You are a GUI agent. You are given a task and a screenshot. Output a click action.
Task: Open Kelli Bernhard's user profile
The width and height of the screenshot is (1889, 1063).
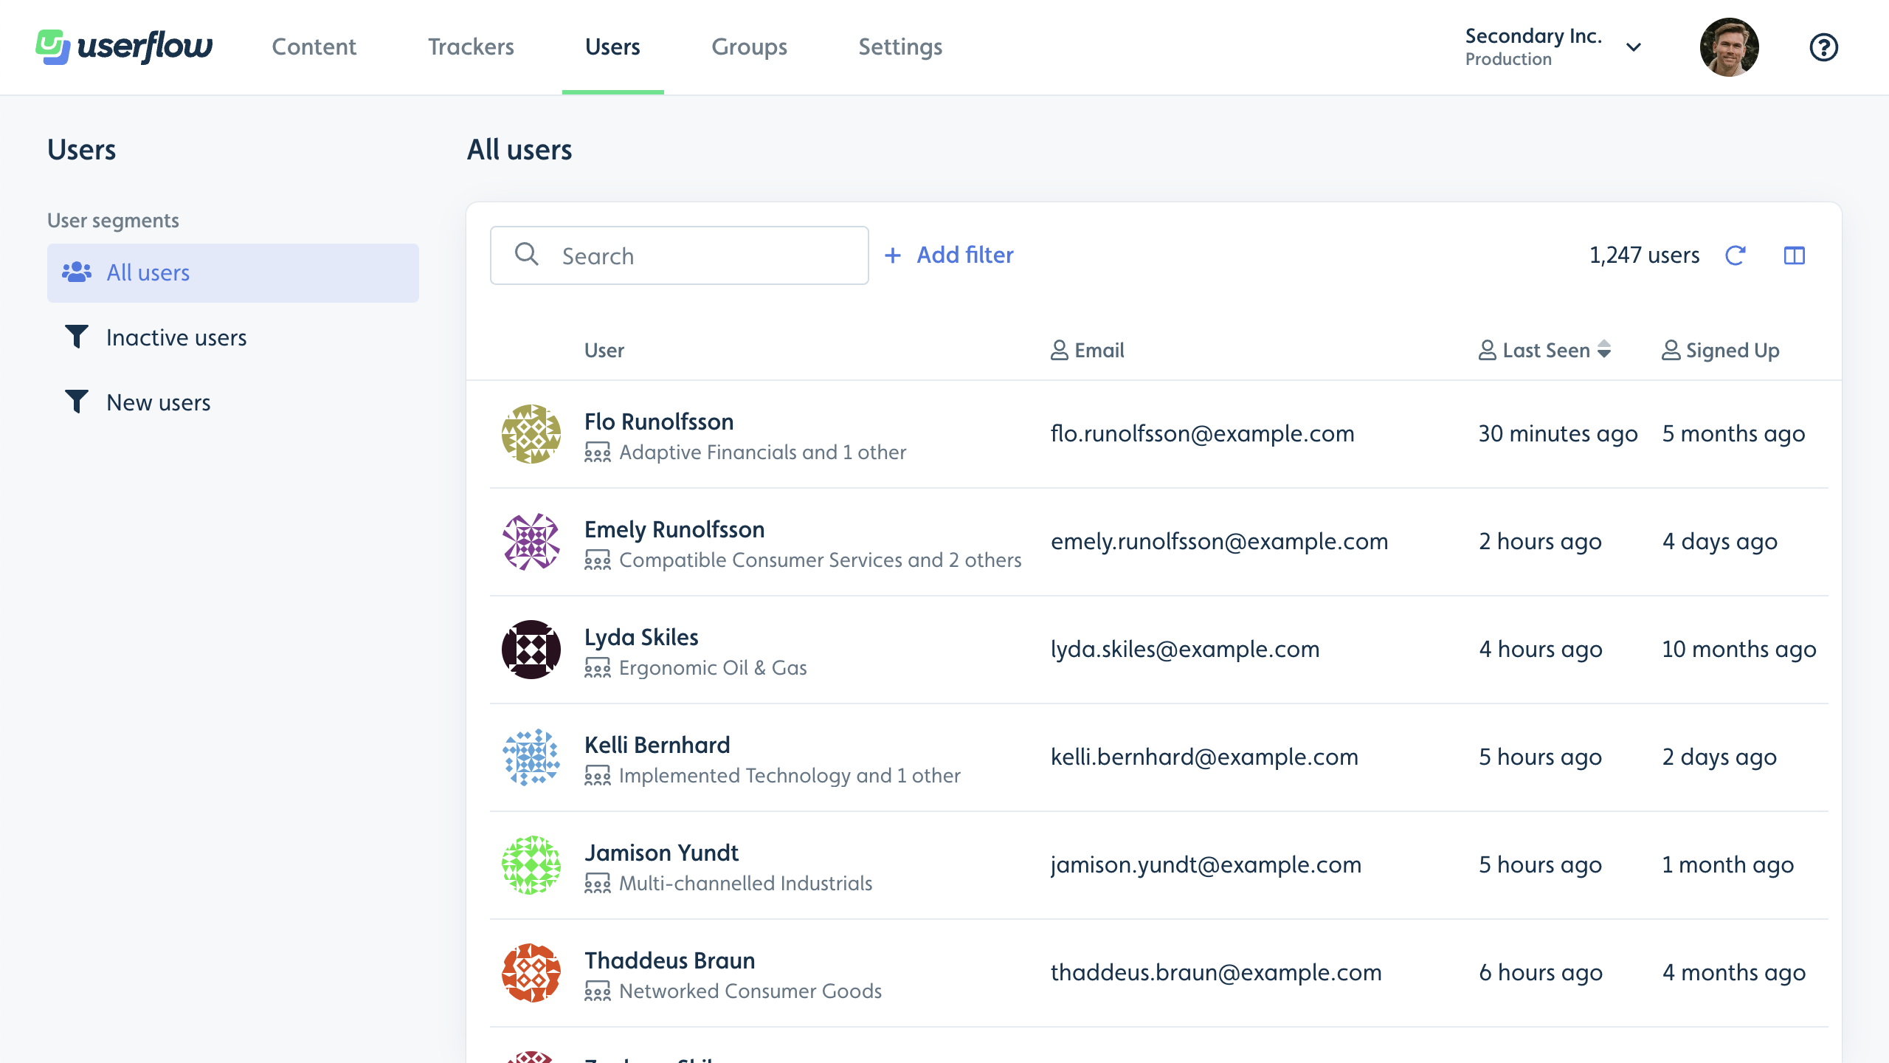[x=657, y=745]
